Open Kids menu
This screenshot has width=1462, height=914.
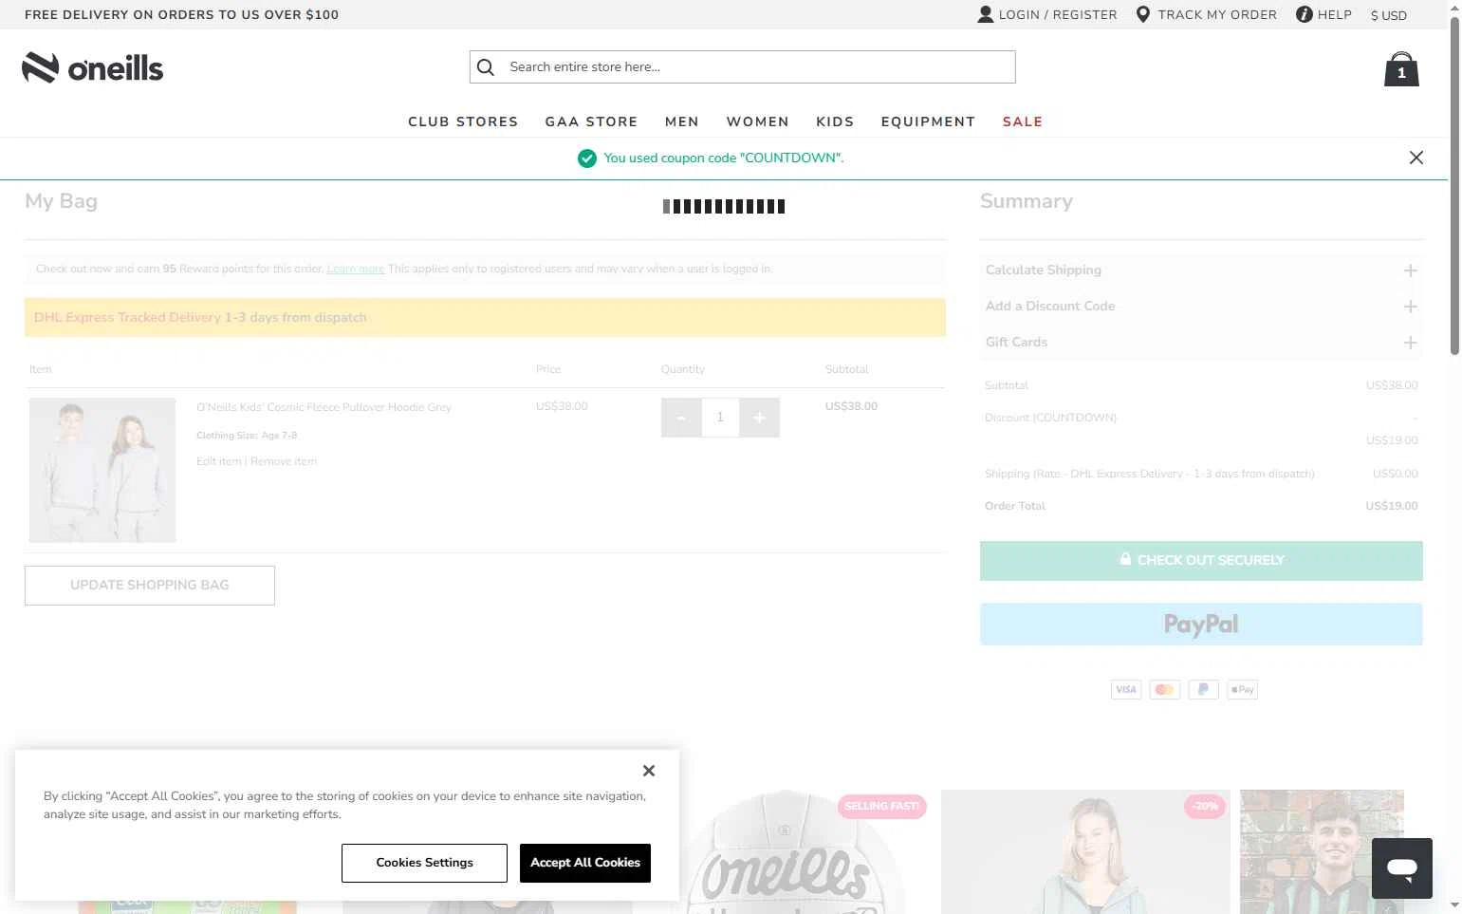pos(835,121)
